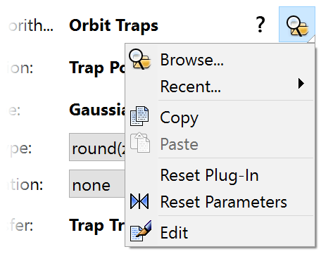This screenshot has width=321, height=254.
Task: Click the Edit pen icon
Action: click(x=141, y=231)
